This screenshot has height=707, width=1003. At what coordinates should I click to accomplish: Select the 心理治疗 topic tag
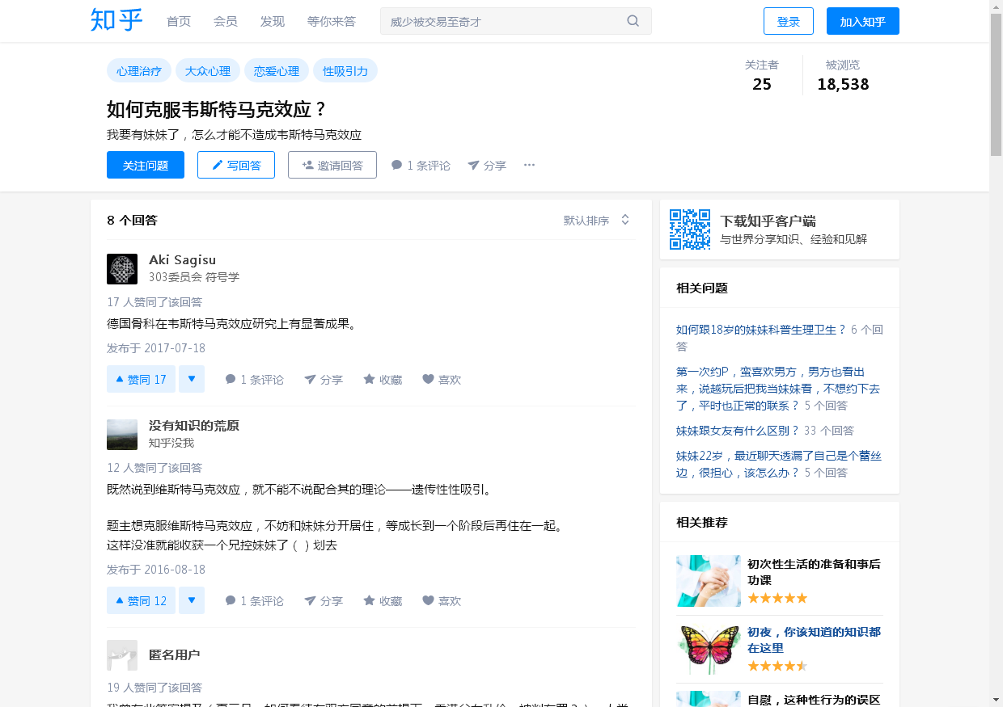click(139, 70)
